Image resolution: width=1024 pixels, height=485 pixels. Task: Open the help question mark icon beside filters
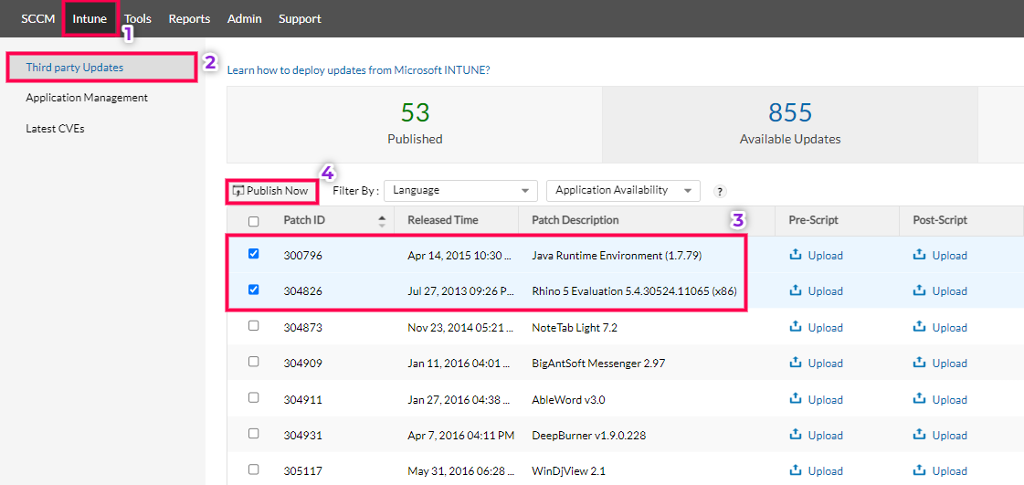[x=720, y=192]
